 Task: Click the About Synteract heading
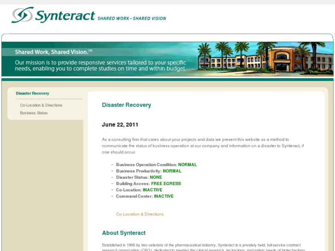coord(123,233)
